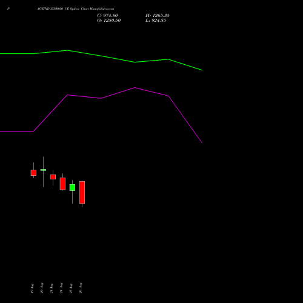
Task: Click the low value 924.85 text
Action: [x=156, y=21]
